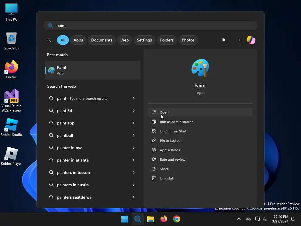Expand the 'paint app' suggestion chevron

[x=134, y=123]
